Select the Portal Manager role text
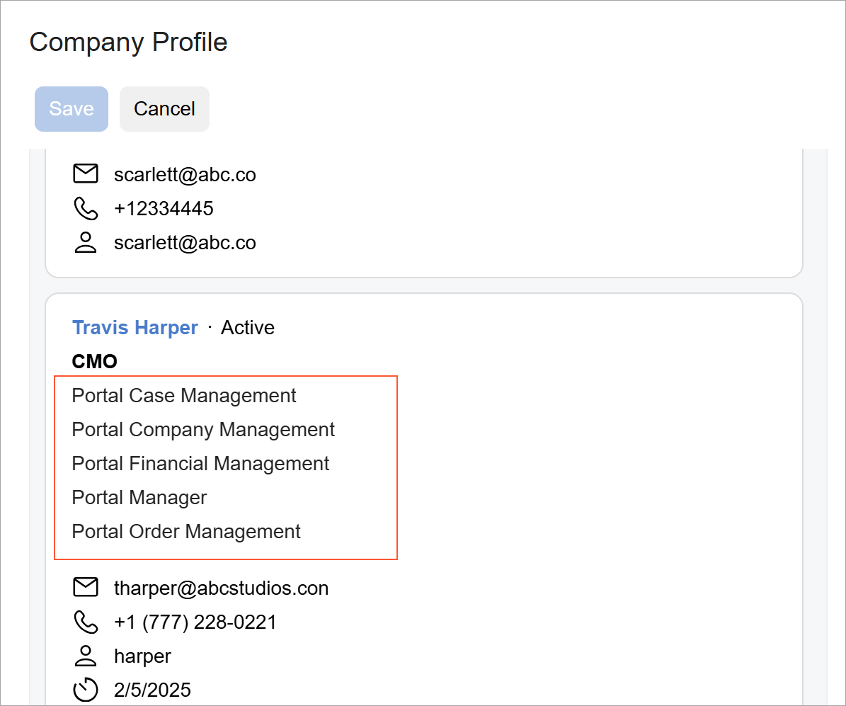Screen dimensions: 846x706 pos(139,498)
